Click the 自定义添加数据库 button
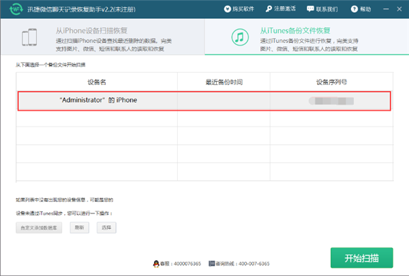The image size is (409, 276). 39,228
